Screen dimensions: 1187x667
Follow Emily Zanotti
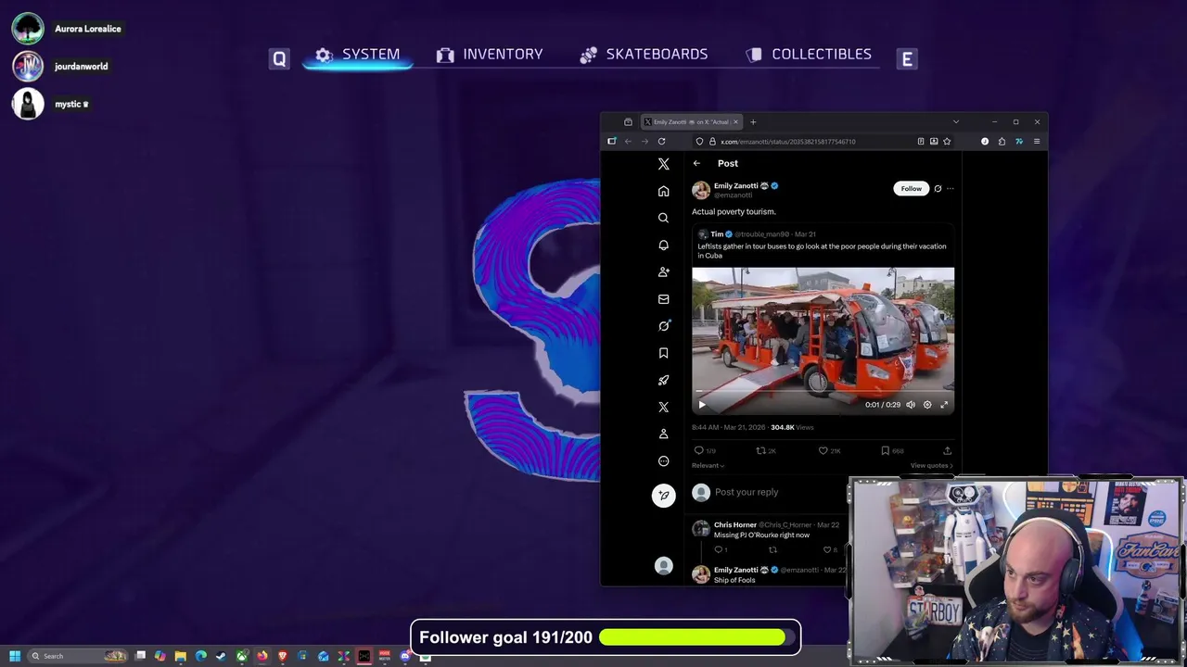[912, 188]
